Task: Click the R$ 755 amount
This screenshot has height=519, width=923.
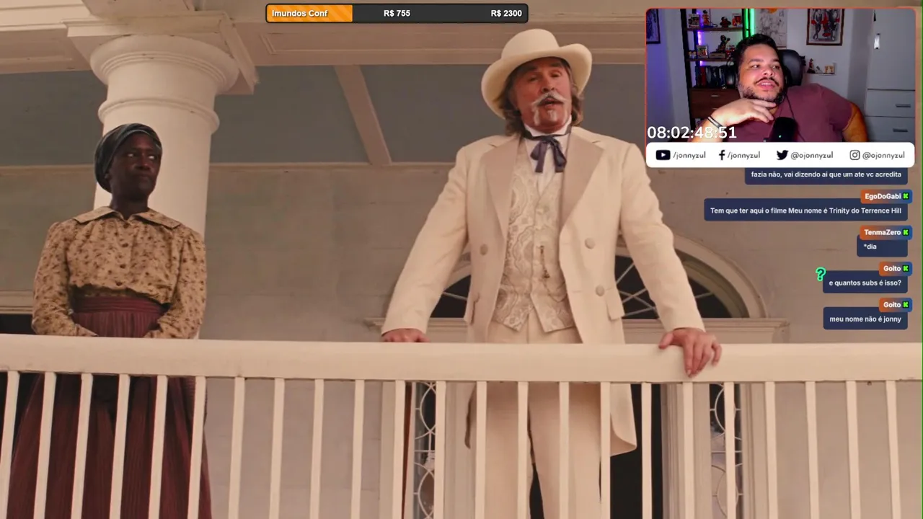Action: 397,13
